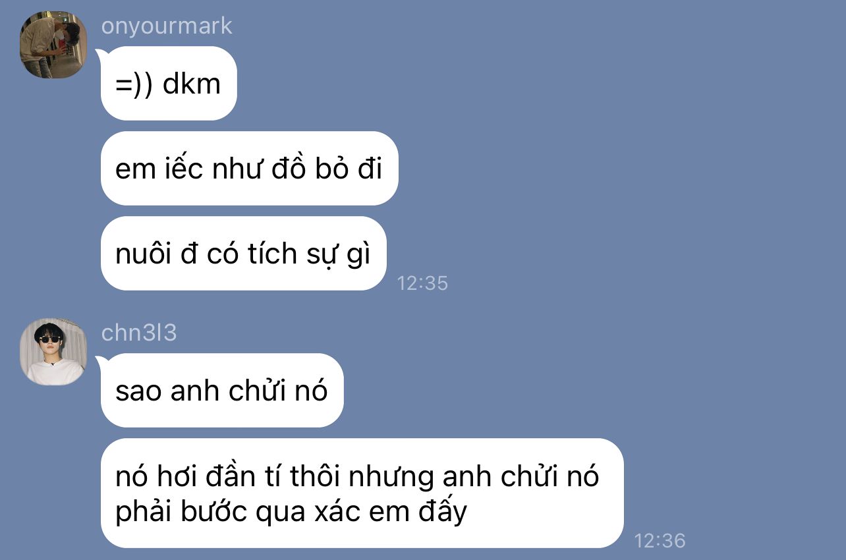Viewport: 846px width, 560px height.
Task: Open onyourmark's profile picture
Action: point(54,45)
